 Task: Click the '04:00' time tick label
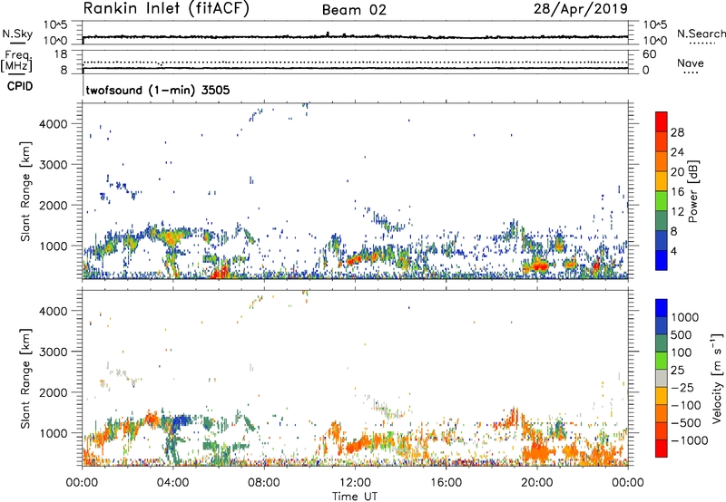(172, 483)
